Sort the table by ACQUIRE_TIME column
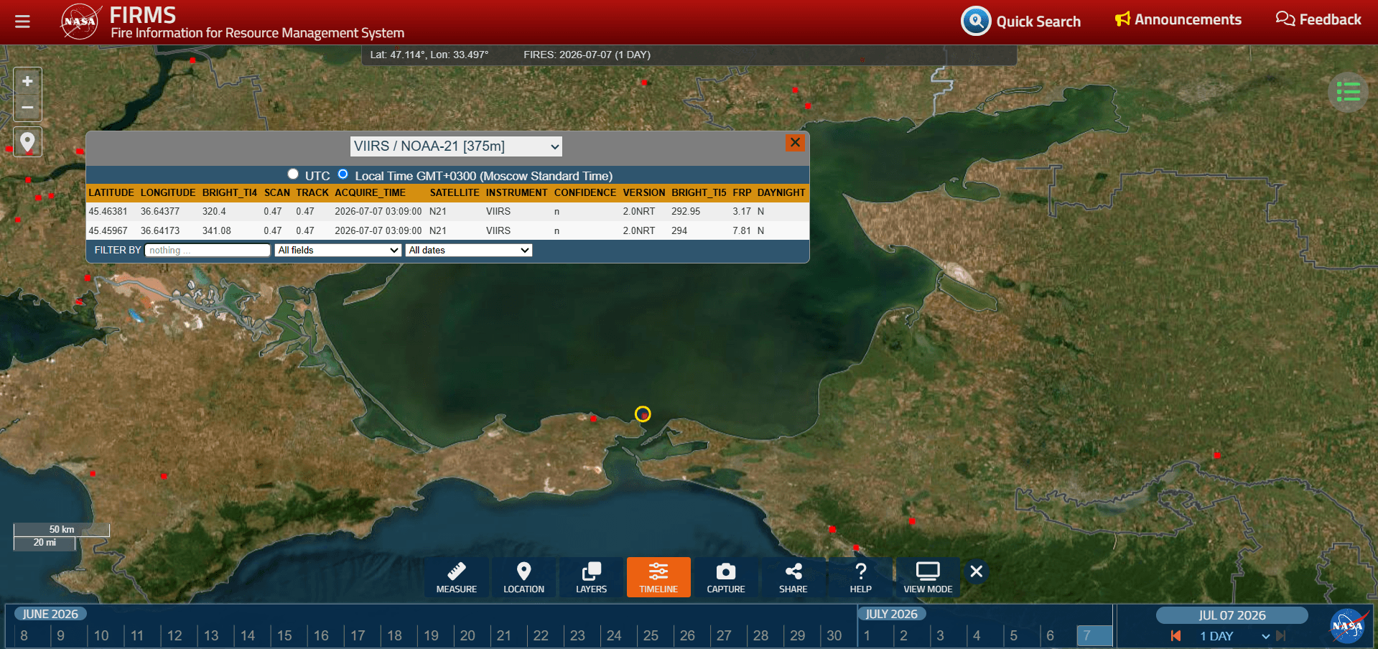Viewport: 1378px width, 649px height. coord(371,192)
